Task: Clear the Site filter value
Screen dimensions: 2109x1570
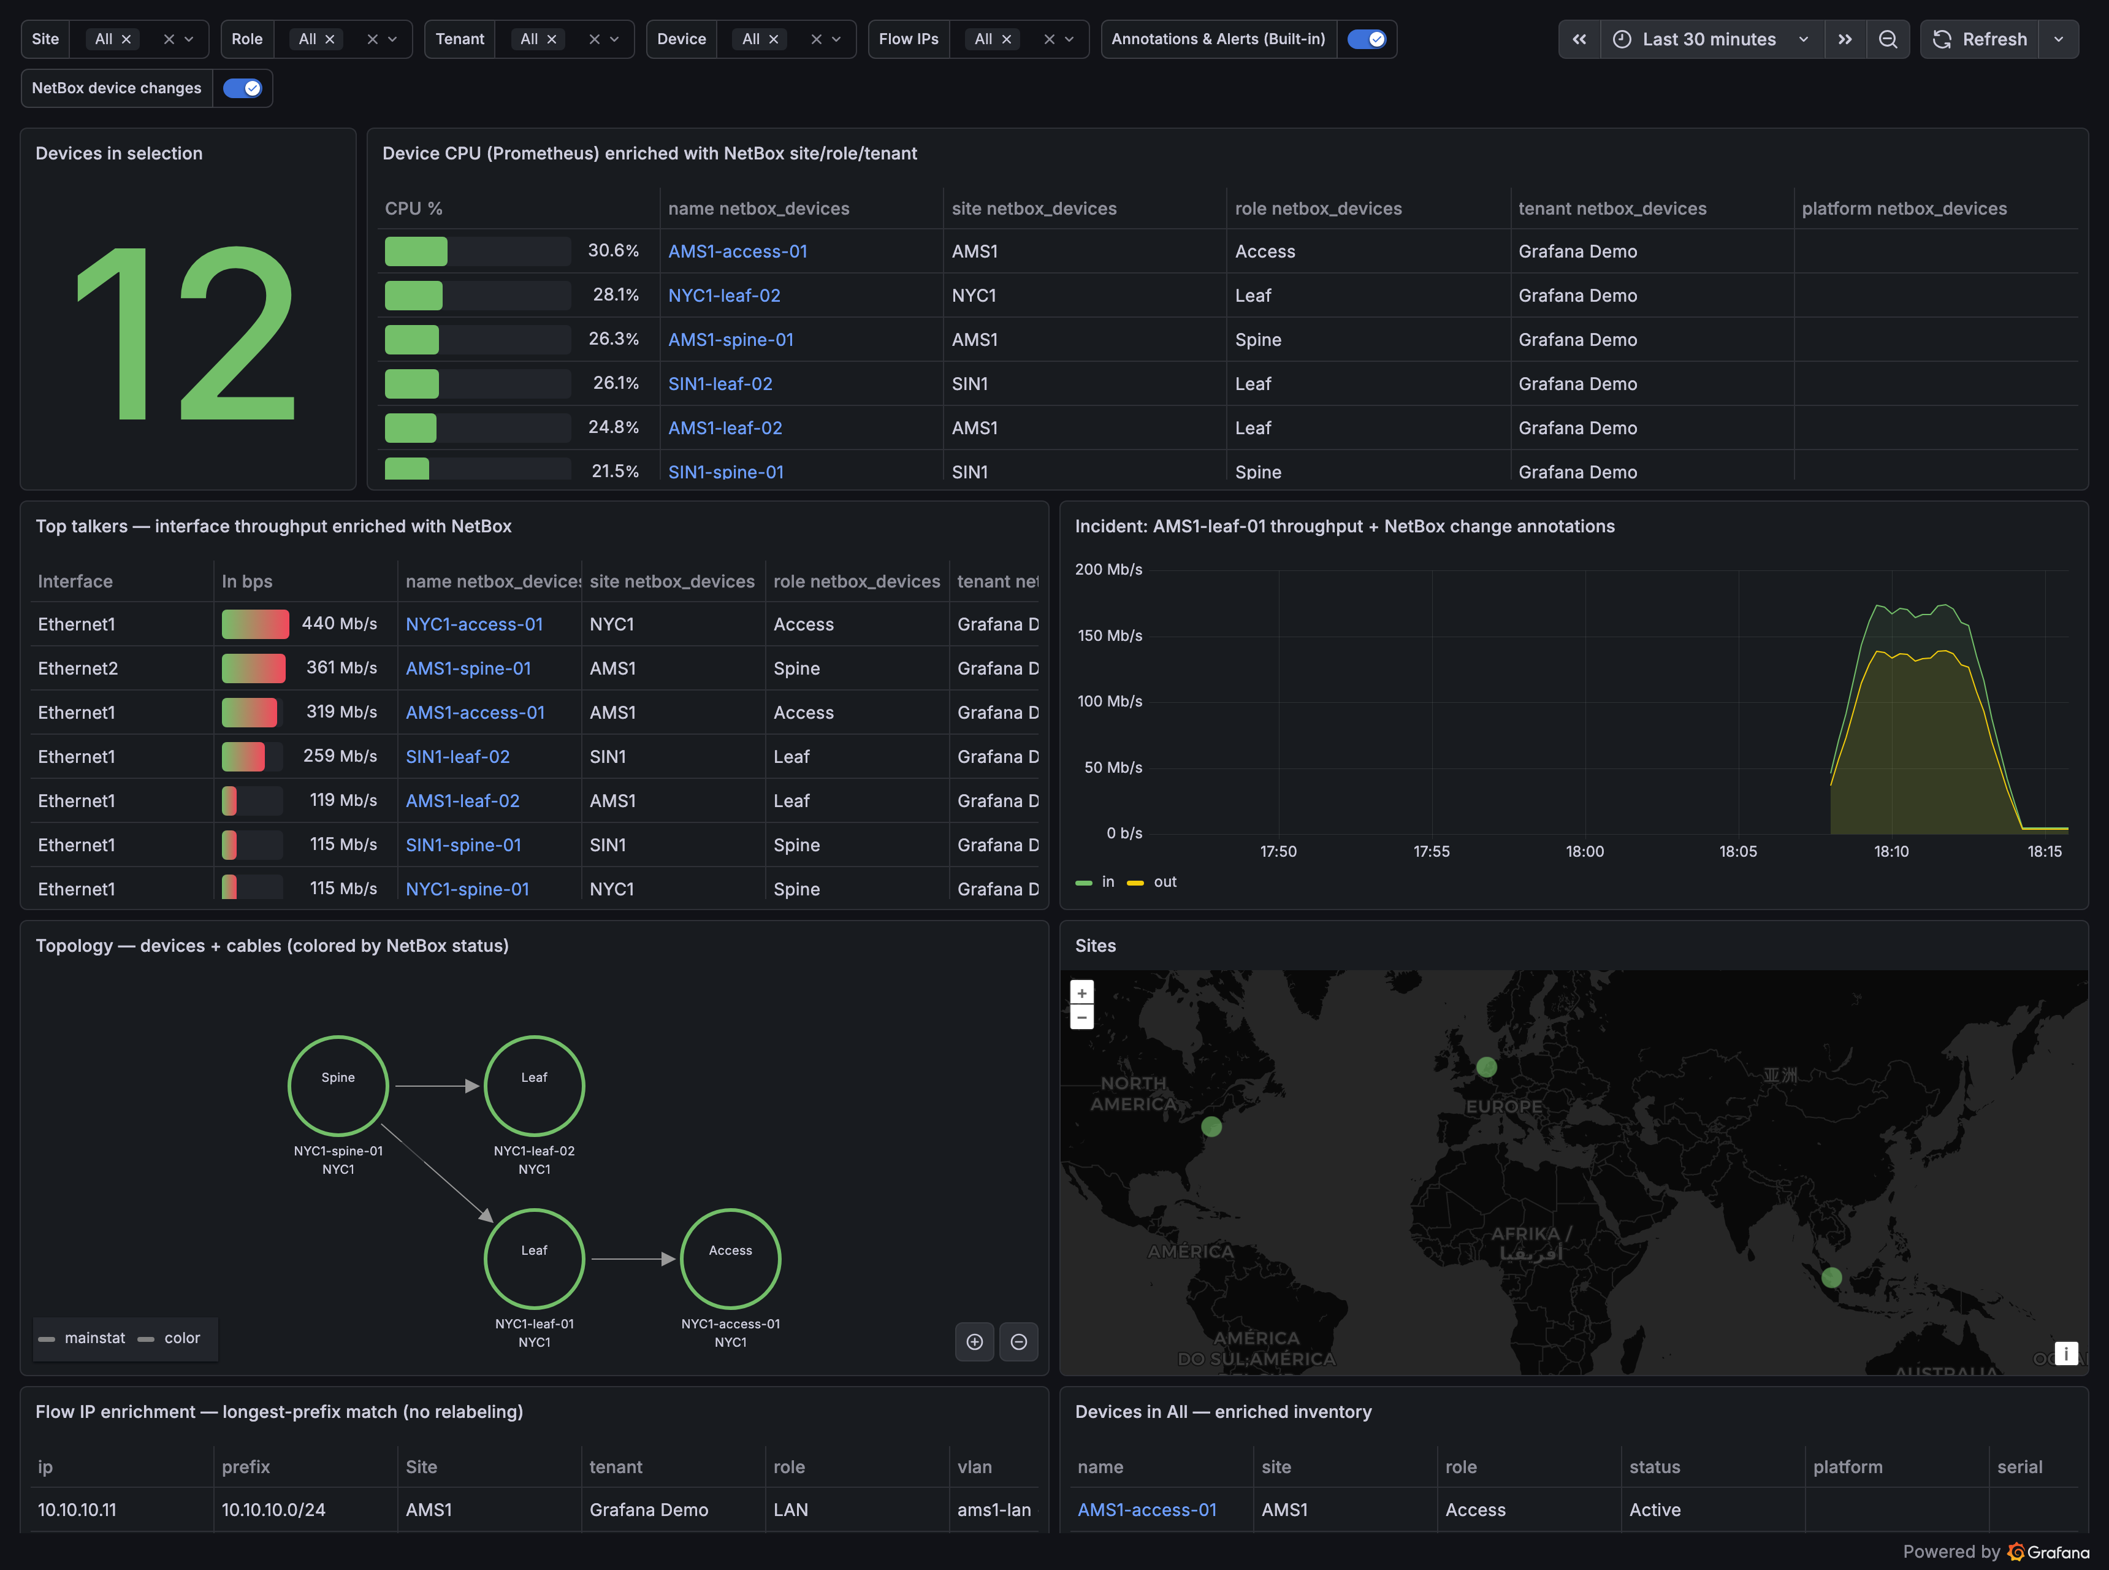Action: 169,39
